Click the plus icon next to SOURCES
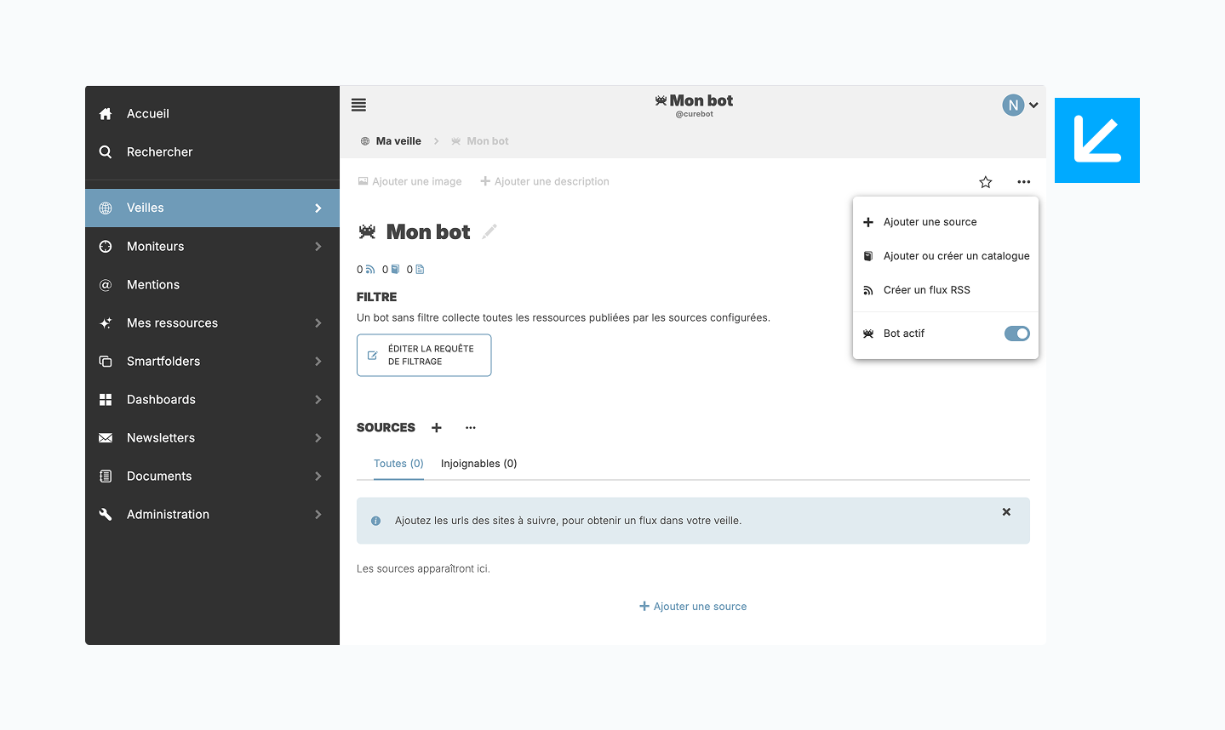 437,428
